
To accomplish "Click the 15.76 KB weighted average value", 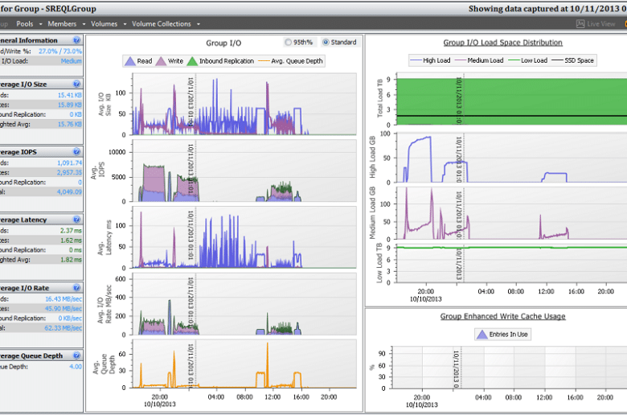I will coord(70,124).
